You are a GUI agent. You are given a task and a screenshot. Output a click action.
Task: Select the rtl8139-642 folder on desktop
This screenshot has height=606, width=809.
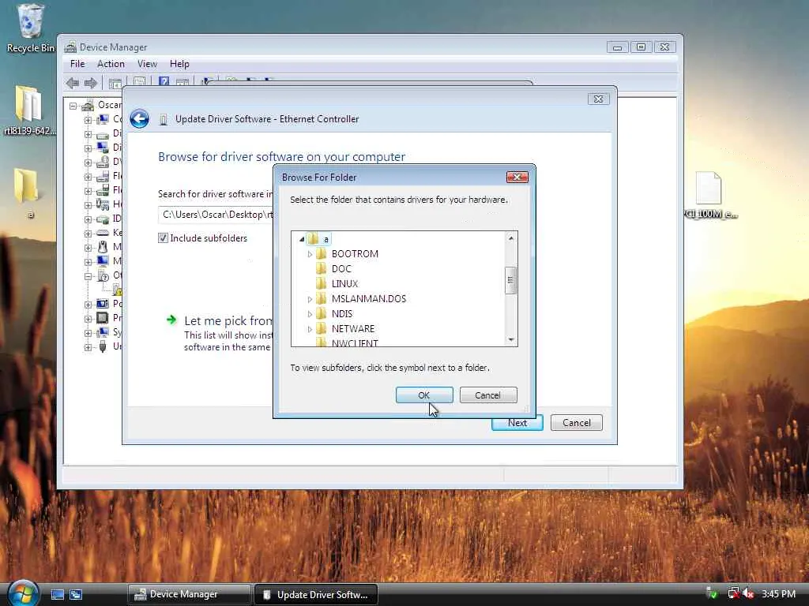pos(29,110)
